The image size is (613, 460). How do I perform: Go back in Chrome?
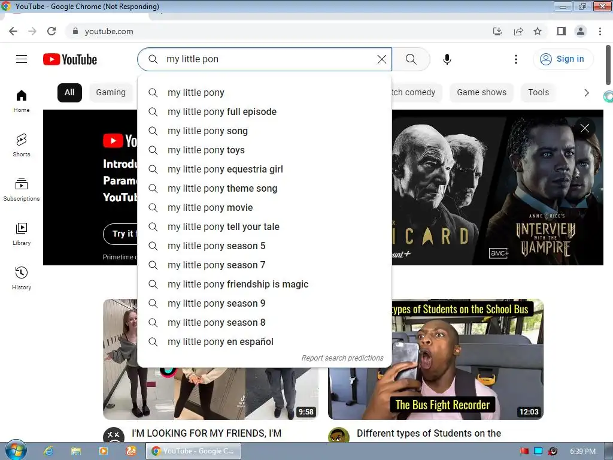pyautogui.click(x=13, y=31)
